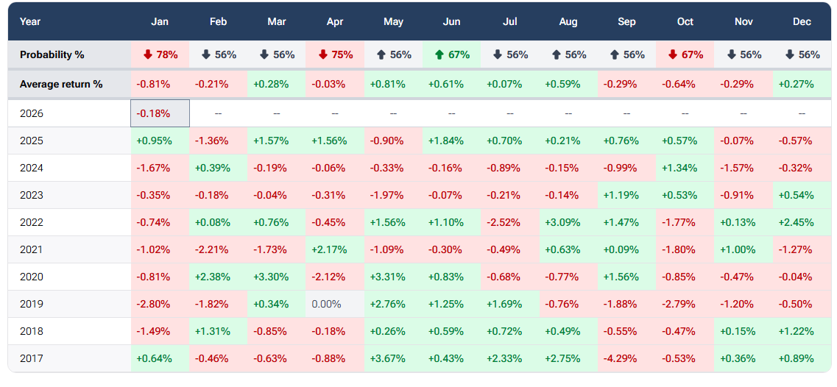Click the red down arrow in January probability
This screenshot has height=387, width=837.
(147, 55)
